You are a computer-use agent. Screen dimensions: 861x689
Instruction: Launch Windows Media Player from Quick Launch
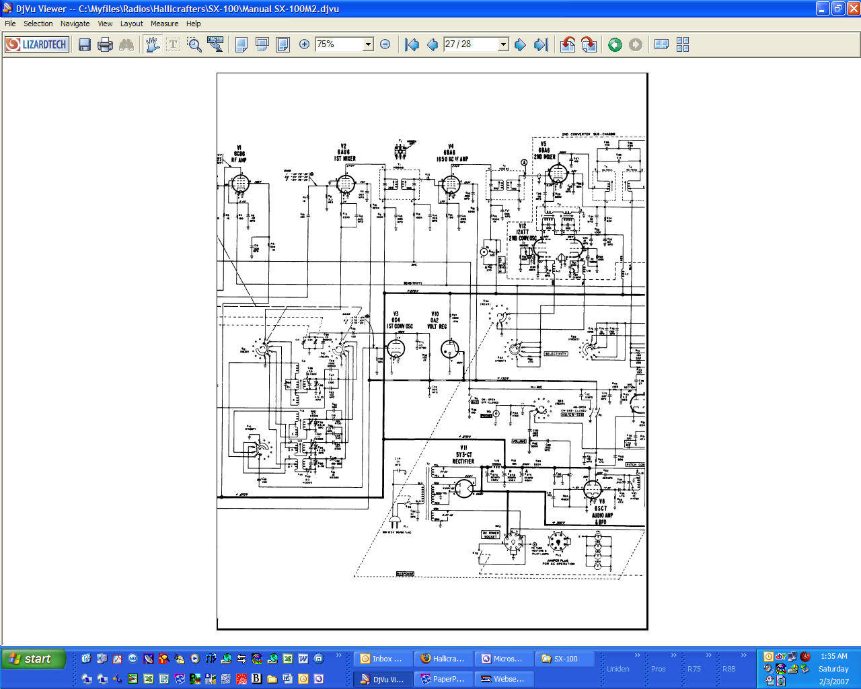pyautogui.click(x=195, y=659)
